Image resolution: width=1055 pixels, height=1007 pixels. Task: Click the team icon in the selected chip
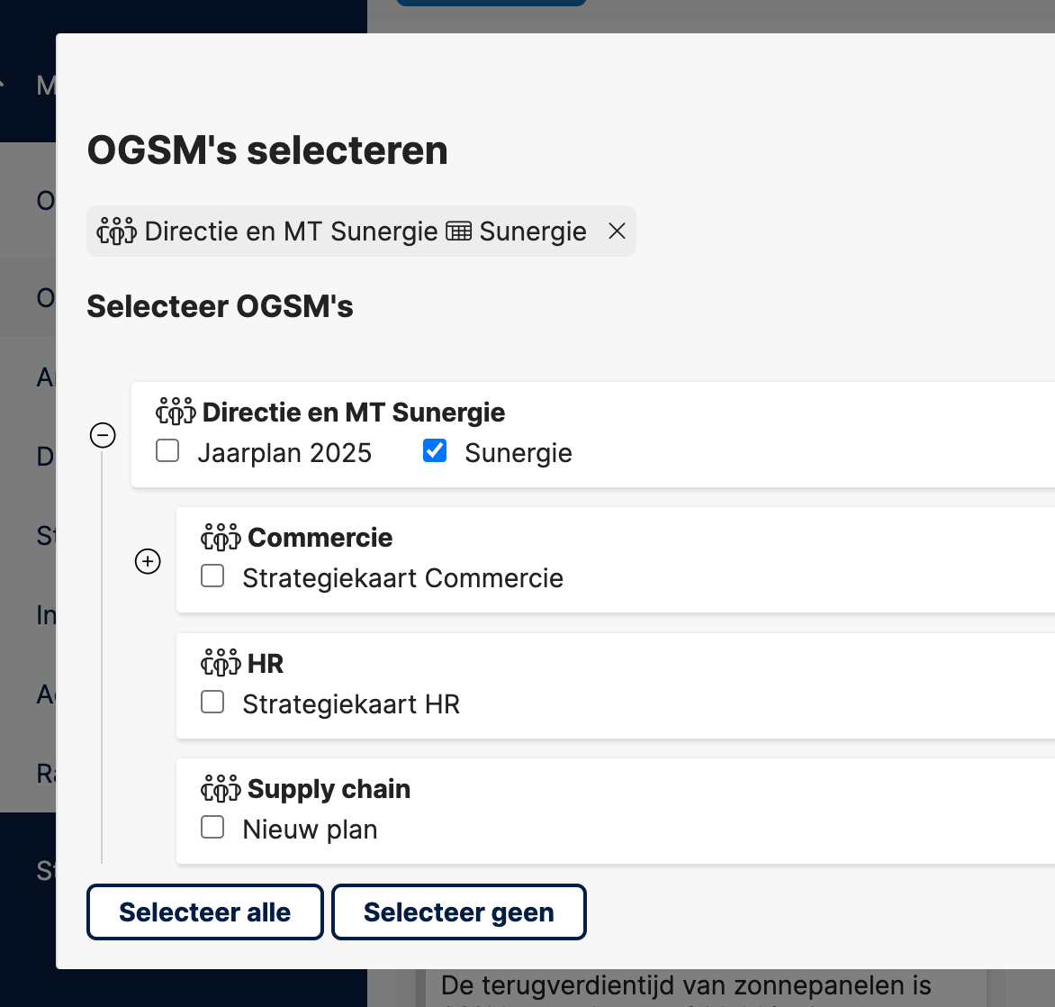point(116,231)
